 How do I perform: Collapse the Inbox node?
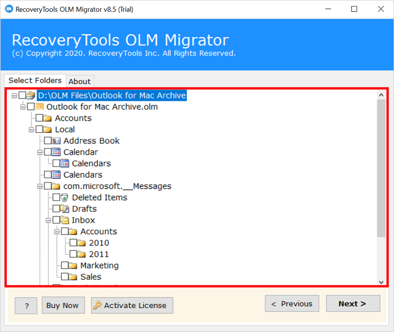click(48, 220)
